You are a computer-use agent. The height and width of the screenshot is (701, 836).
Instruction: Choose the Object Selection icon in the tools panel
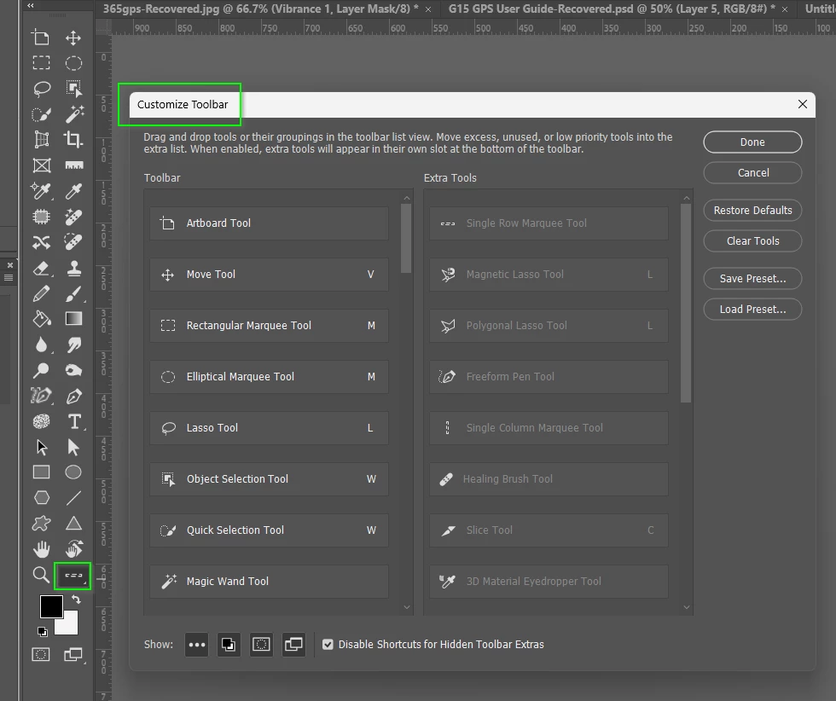point(73,89)
